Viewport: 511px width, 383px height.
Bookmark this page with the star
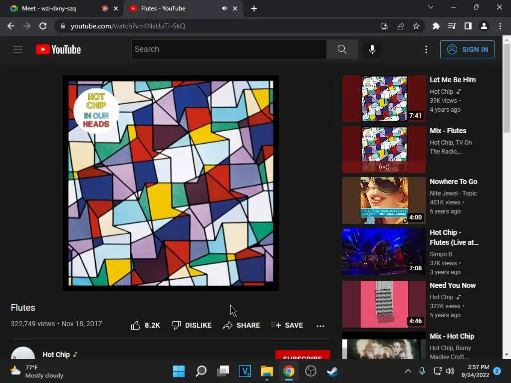click(416, 26)
